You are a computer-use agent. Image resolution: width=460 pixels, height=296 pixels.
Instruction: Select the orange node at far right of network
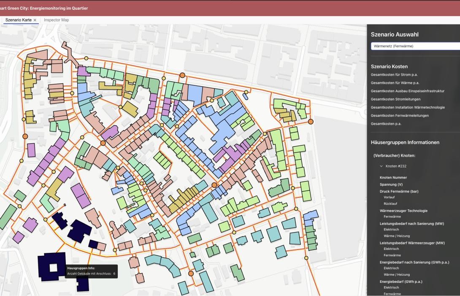[x=311, y=122]
